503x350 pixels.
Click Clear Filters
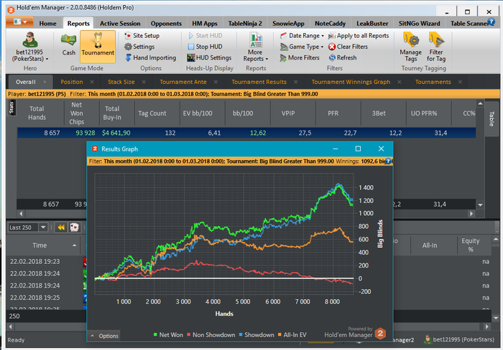point(348,47)
